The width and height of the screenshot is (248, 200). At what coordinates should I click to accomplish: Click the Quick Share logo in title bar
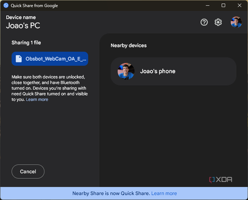click(x=6, y=6)
